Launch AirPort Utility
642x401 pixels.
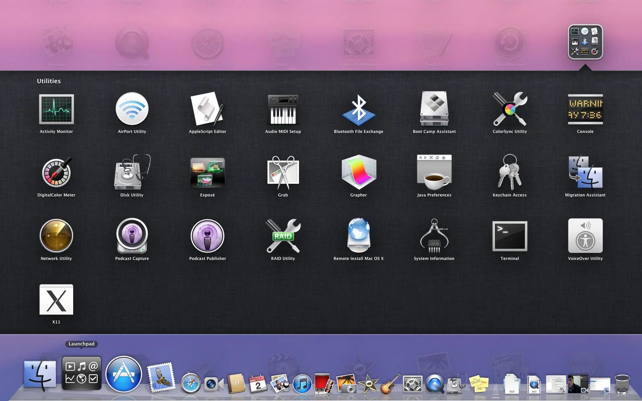click(x=132, y=109)
